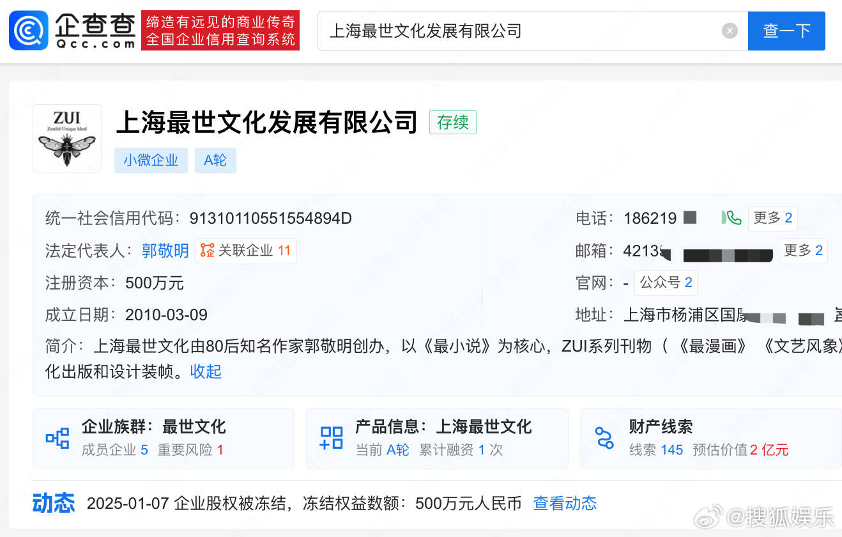Click the registered capital 500万元 value
Screen dimensions: 842x537
click(155, 283)
